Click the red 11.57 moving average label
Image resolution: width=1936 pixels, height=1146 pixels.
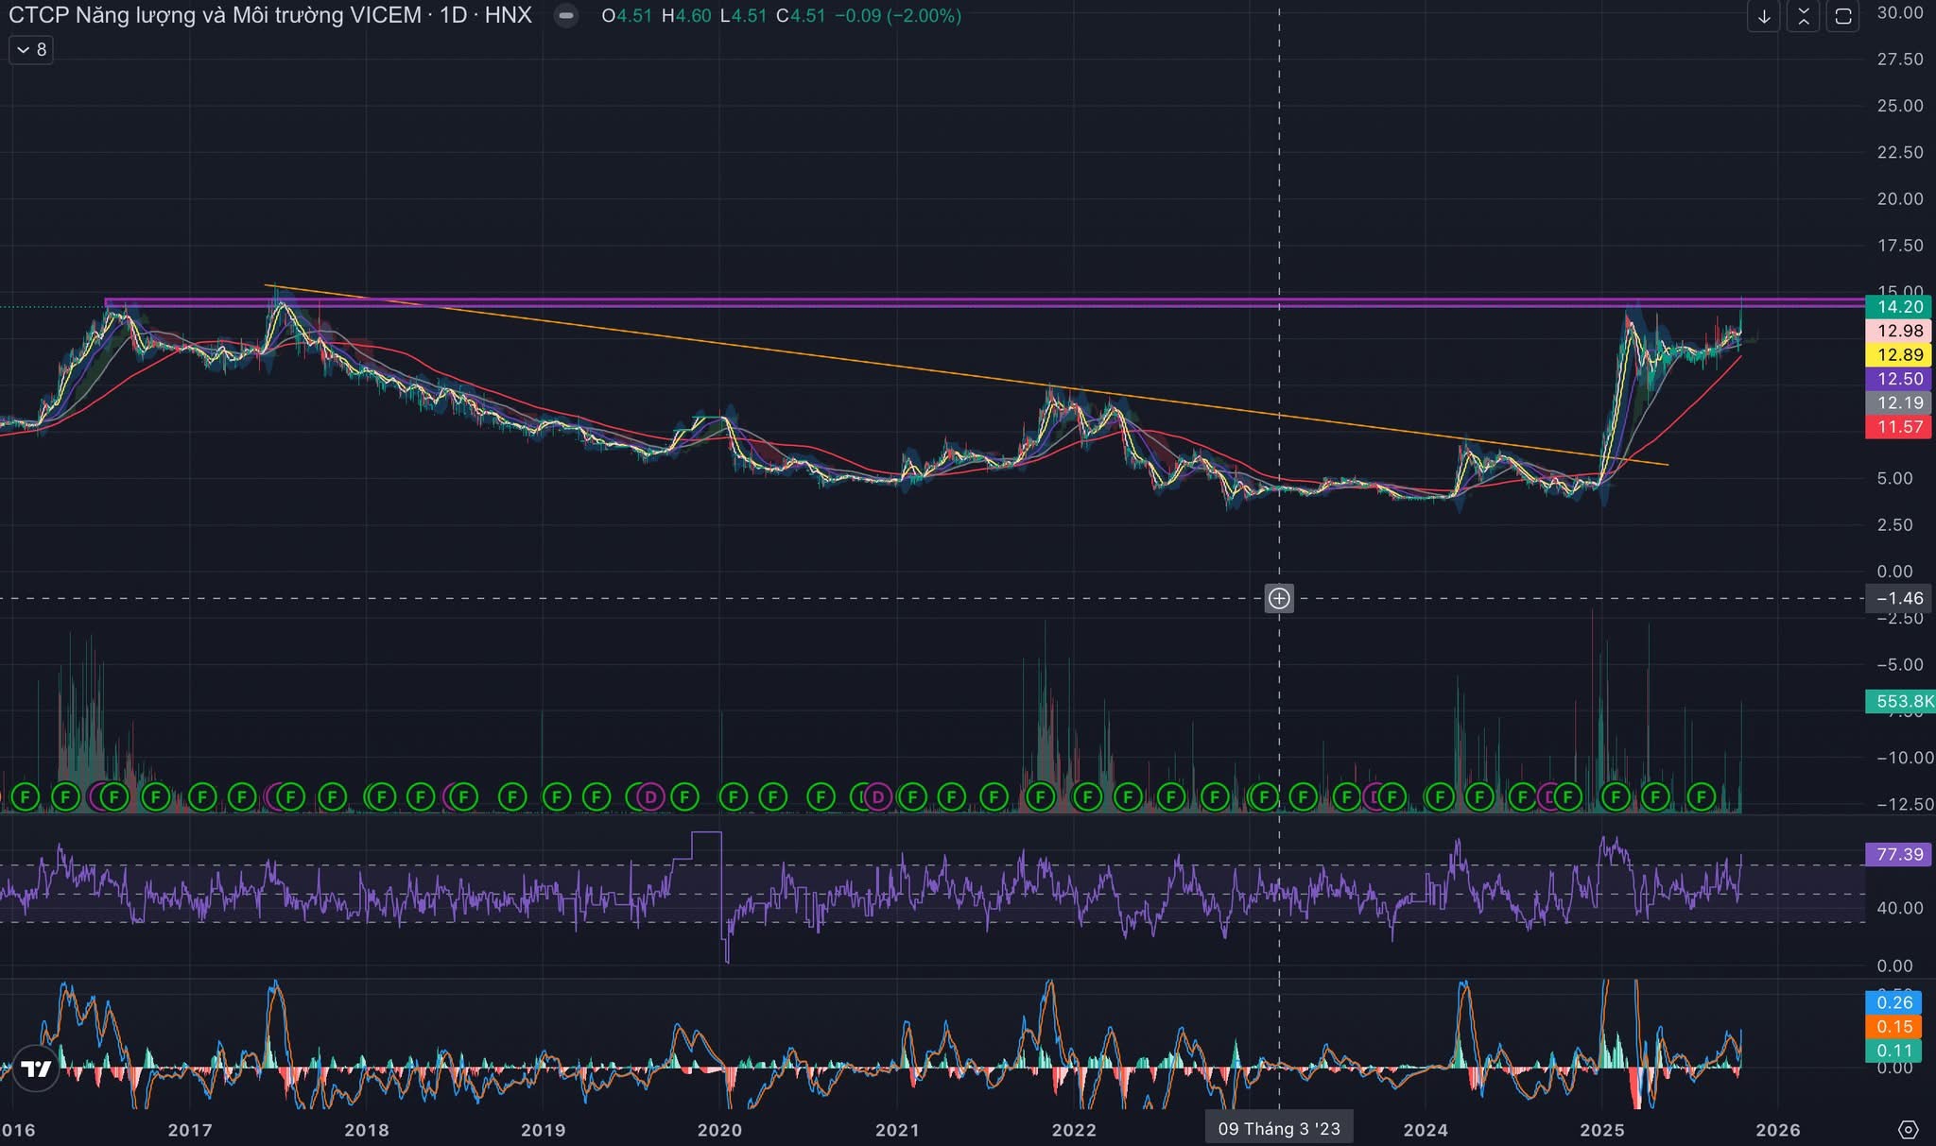coord(1899,427)
